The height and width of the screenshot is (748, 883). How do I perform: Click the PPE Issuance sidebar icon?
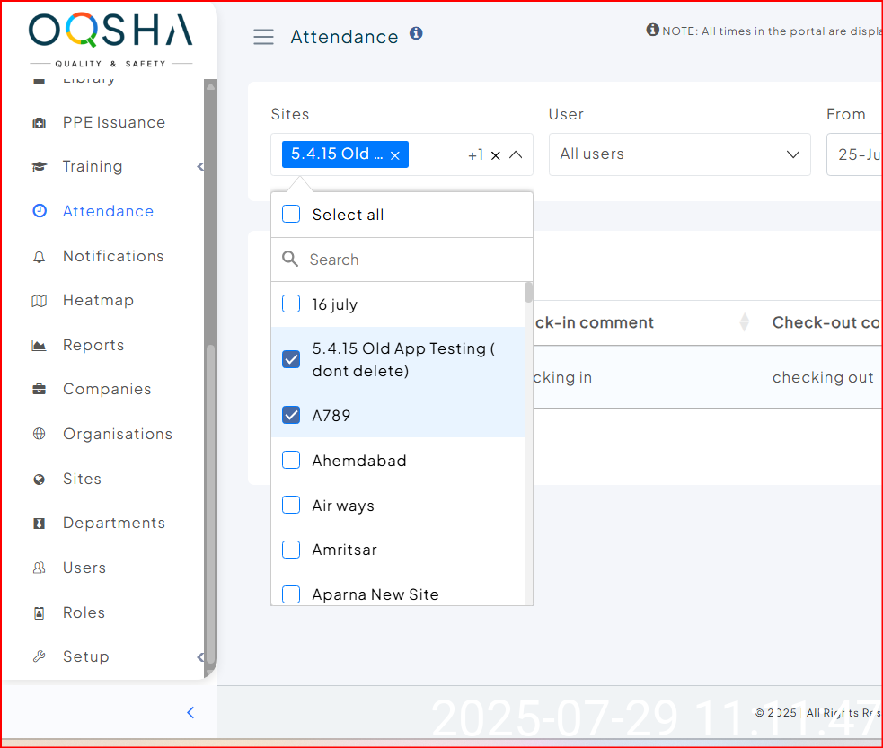coord(39,123)
